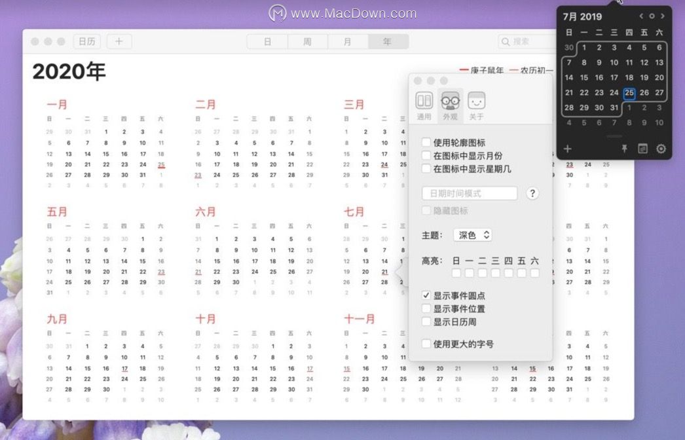
Task: Click underlined February 23 in year view
Action: (x=198, y=175)
